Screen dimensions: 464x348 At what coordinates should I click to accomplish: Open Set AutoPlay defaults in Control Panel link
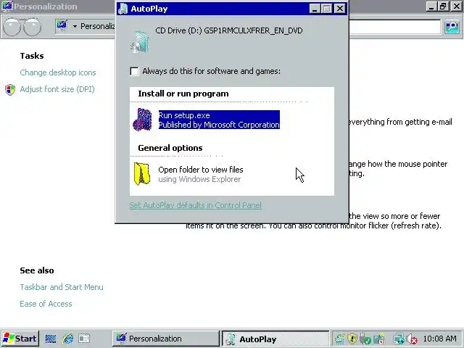195,205
